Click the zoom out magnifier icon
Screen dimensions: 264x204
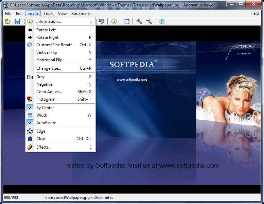(149, 21)
